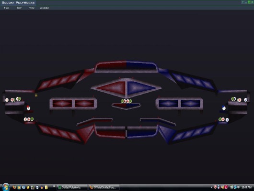This screenshot has width=254, height=191.
Task: Click the volume speaker icon in the tray
Action: pos(239,187)
